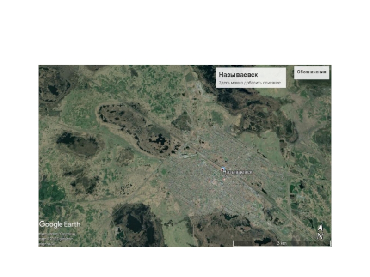Click the north arrow compass icon
This screenshot has height=277, width=370.
point(320,232)
